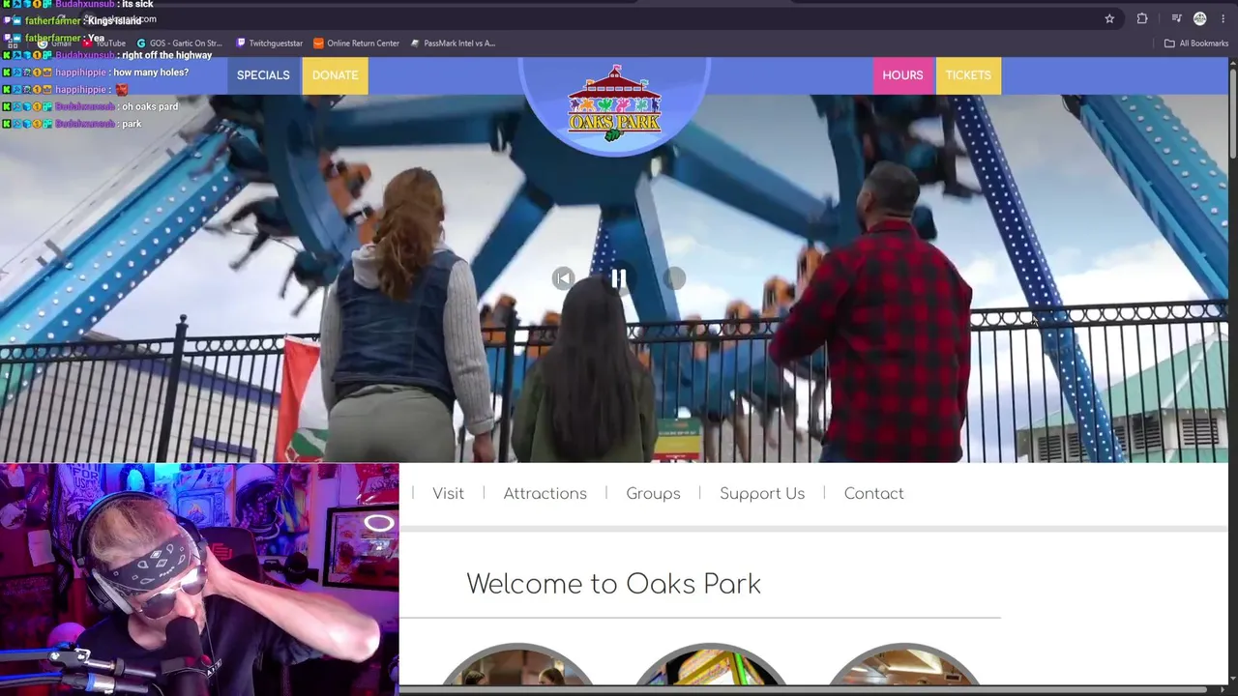Click the Oaks Park logo

pos(614,103)
